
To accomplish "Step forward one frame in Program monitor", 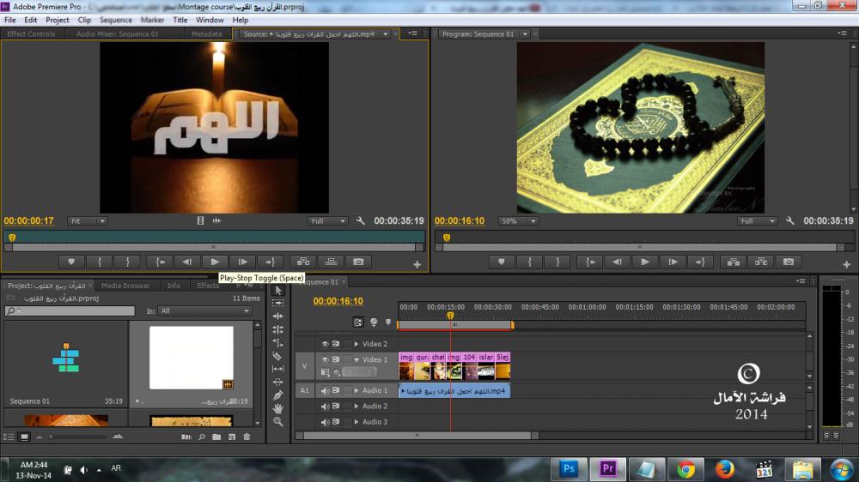I will tap(673, 262).
